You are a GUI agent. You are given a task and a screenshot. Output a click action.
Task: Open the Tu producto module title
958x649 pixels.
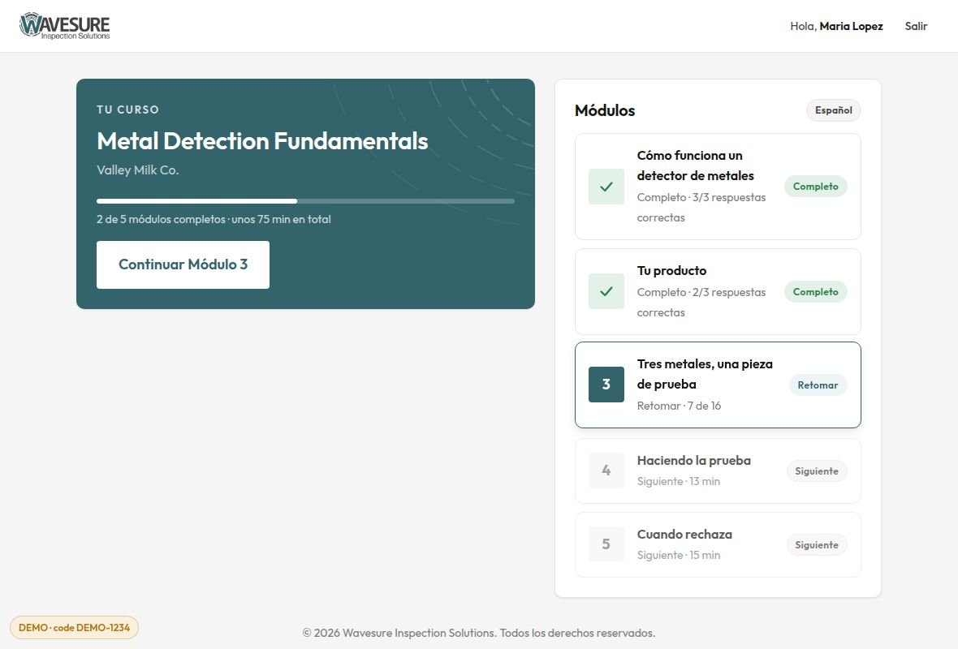pos(671,270)
